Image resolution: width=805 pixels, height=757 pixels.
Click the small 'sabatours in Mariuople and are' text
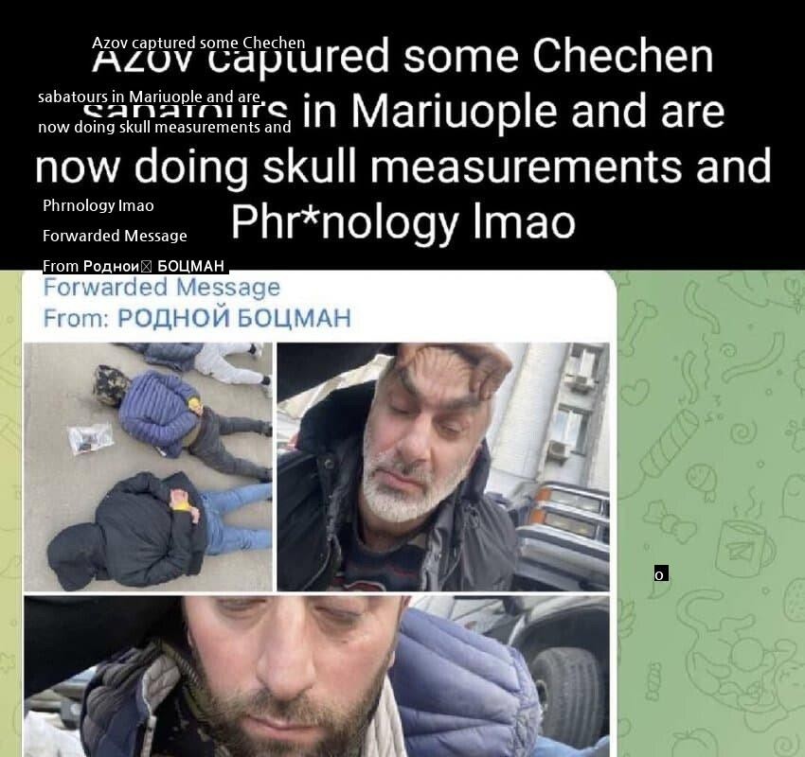click(x=150, y=97)
